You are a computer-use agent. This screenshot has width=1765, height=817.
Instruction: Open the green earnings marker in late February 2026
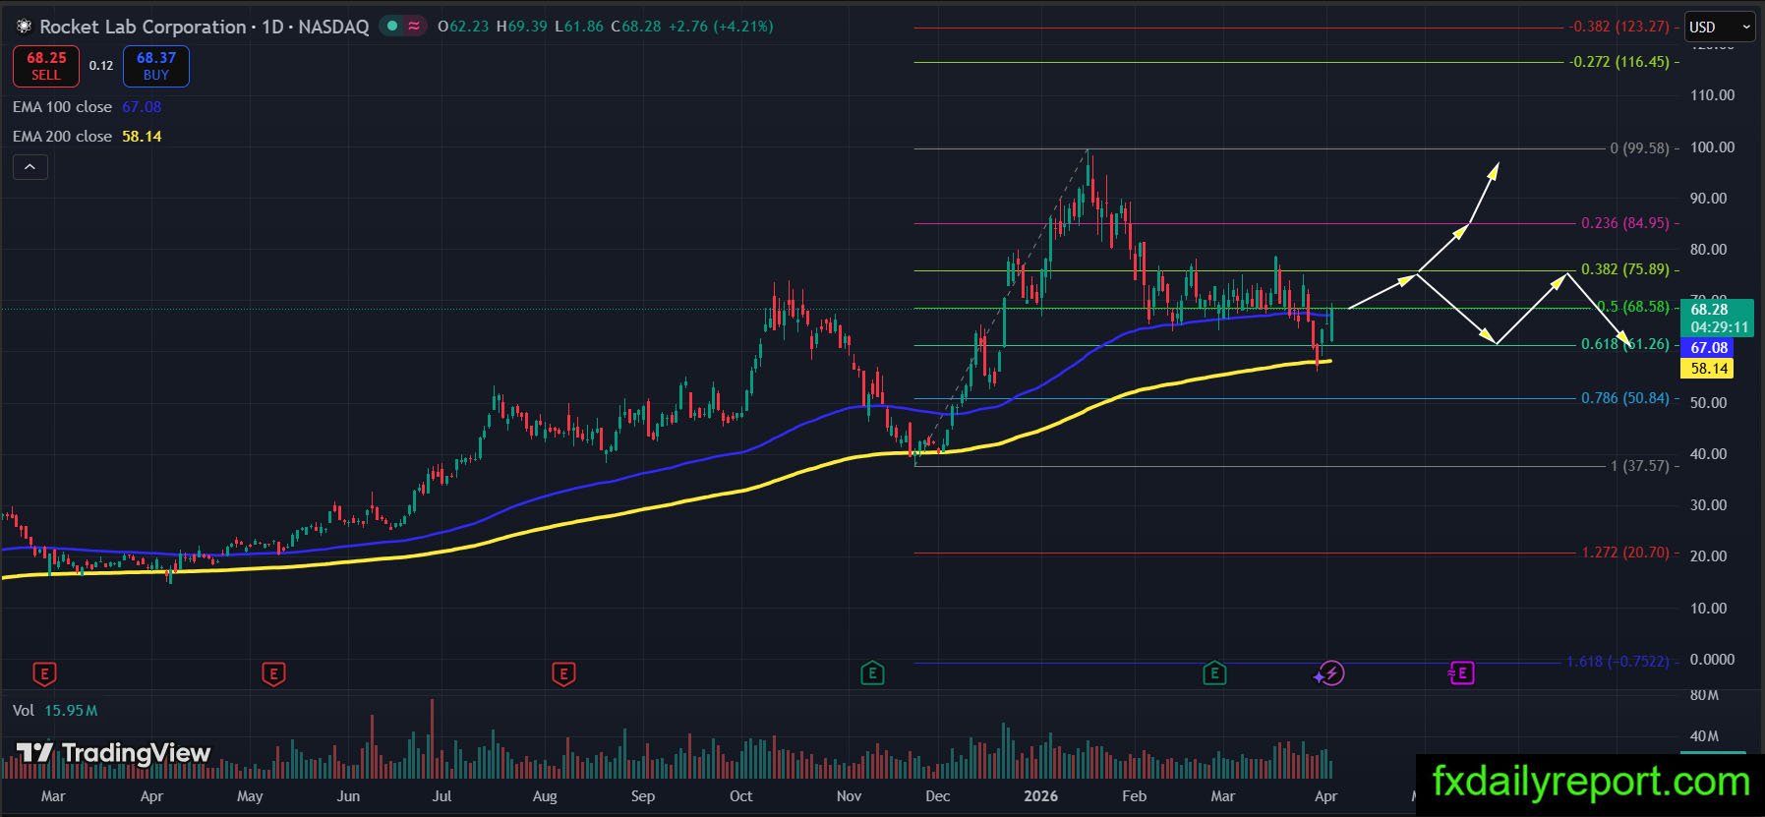point(1214,673)
